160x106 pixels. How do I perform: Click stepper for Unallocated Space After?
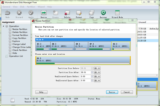coord(92,81)
